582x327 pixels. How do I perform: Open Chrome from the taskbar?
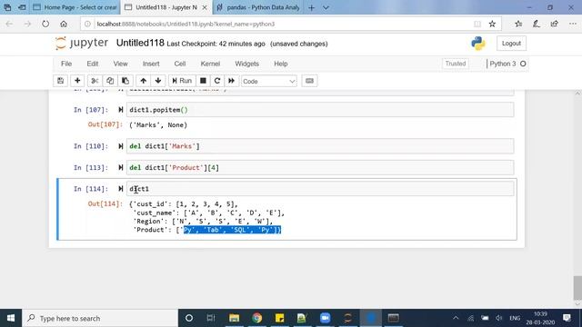256,318
